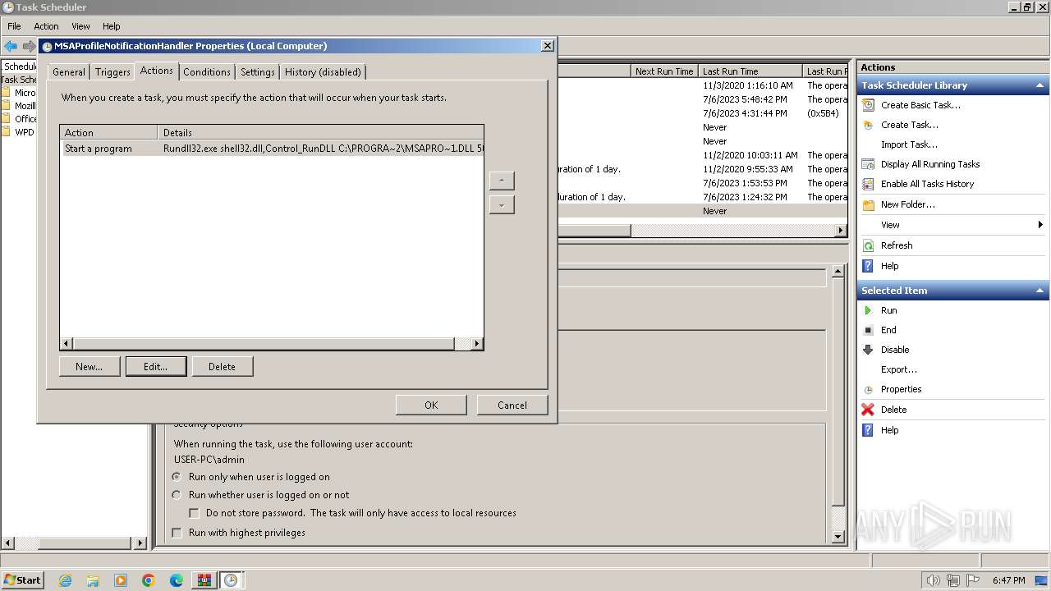Click Cancel in the properties dialog
This screenshot has width=1051, height=591.
pos(512,405)
